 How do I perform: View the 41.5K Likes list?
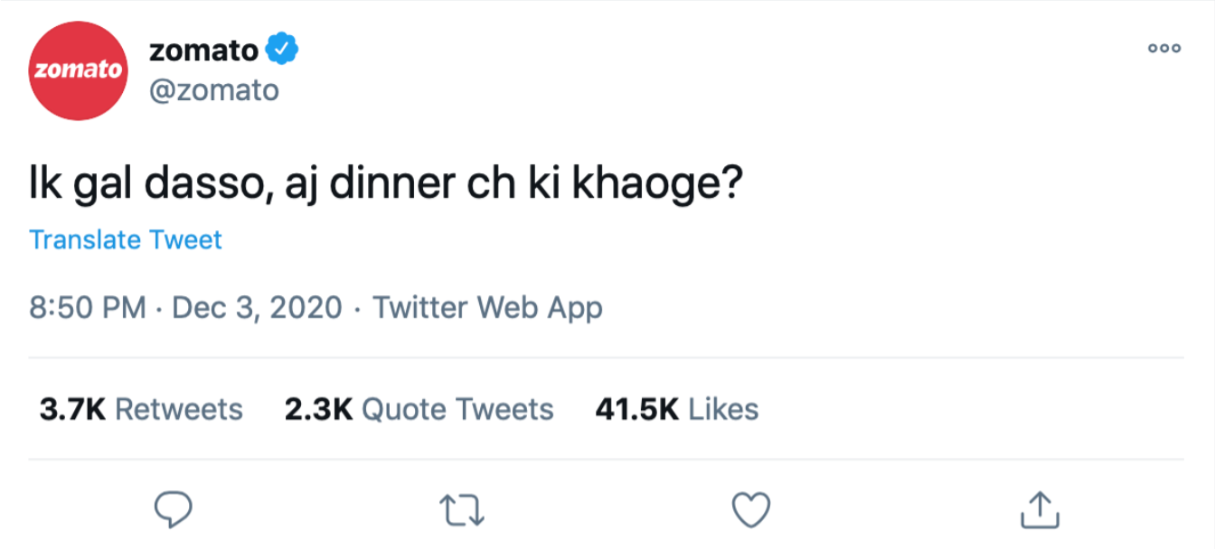676,409
